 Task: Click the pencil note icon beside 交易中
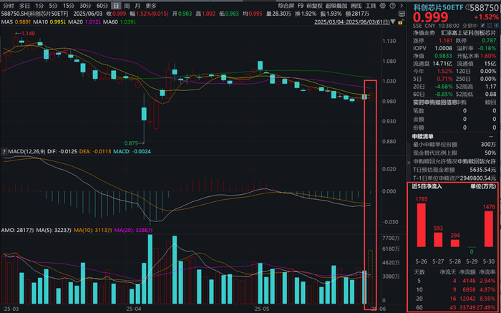click(x=483, y=26)
